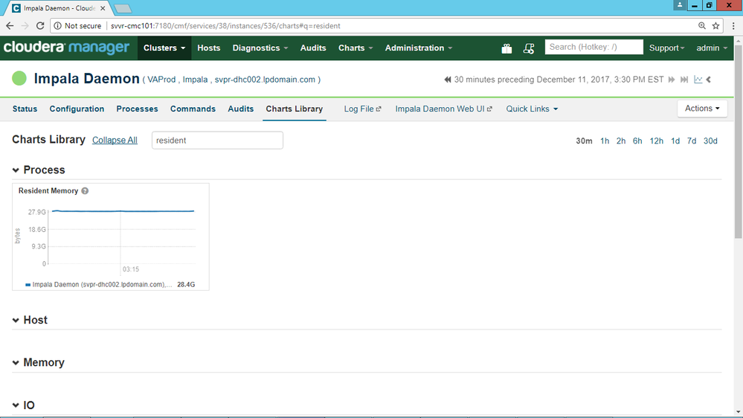Step time range backward with rewind arrows
743x418 pixels.
(x=447, y=80)
